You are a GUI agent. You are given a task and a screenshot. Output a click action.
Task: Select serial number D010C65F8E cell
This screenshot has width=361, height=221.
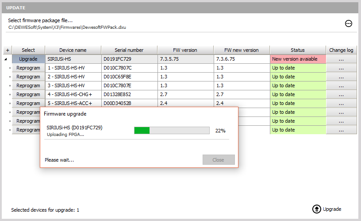click(x=129, y=77)
